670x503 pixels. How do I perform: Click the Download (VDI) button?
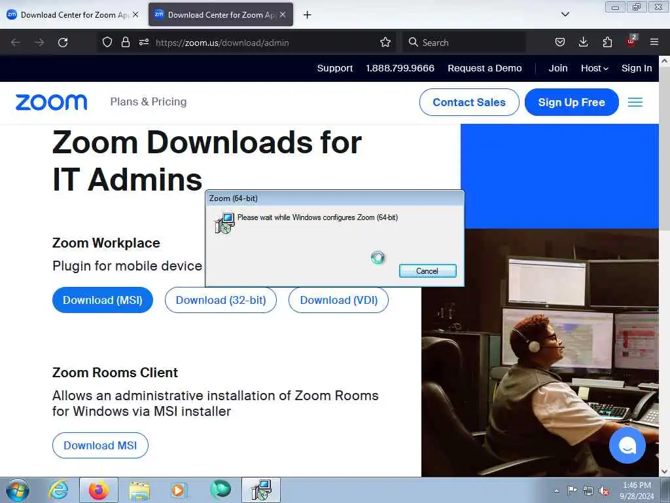pyautogui.click(x=339, y=300)
